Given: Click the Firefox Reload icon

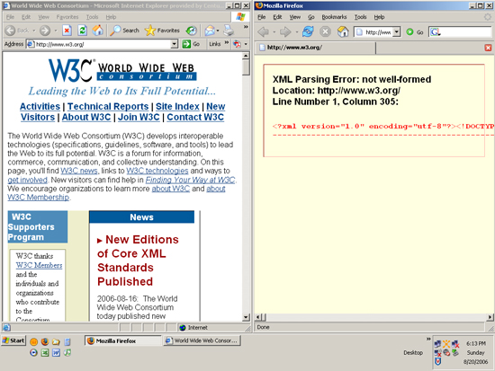Looking at the screenshot, I should coord(308,31).
